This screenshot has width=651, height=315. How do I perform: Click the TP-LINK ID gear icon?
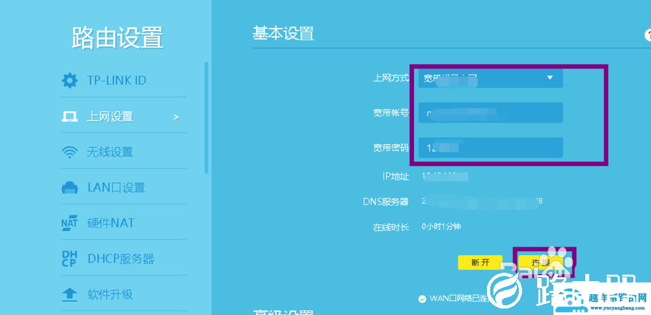coord(70,80)
